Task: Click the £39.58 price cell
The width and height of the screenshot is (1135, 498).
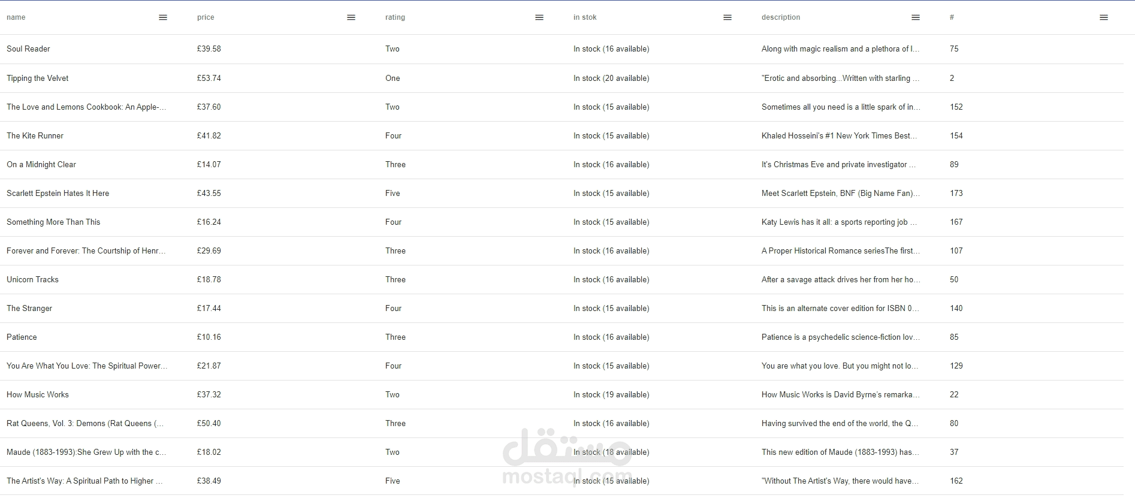Action: point(209,49)
